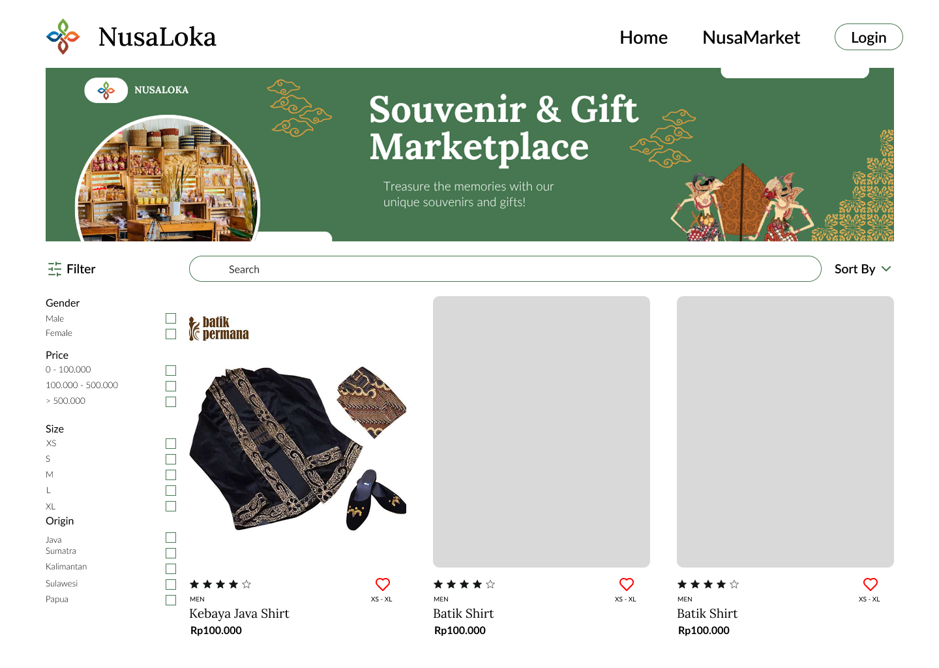The height and width of the screenshot is (668, 939).
Task: Click heart icon on rightmost Batik Shirt
Action: pos(871,584)
